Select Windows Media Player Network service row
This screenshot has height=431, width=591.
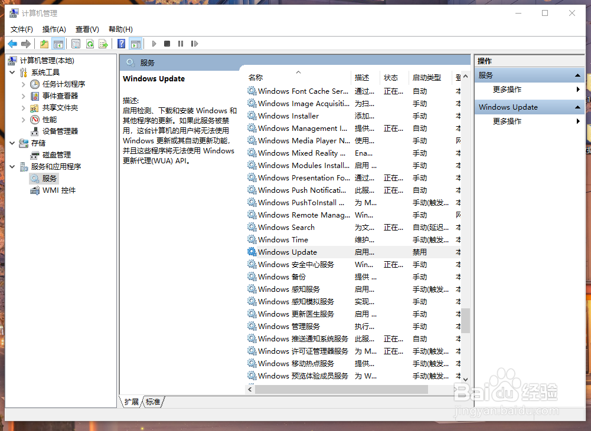[354, 141]
